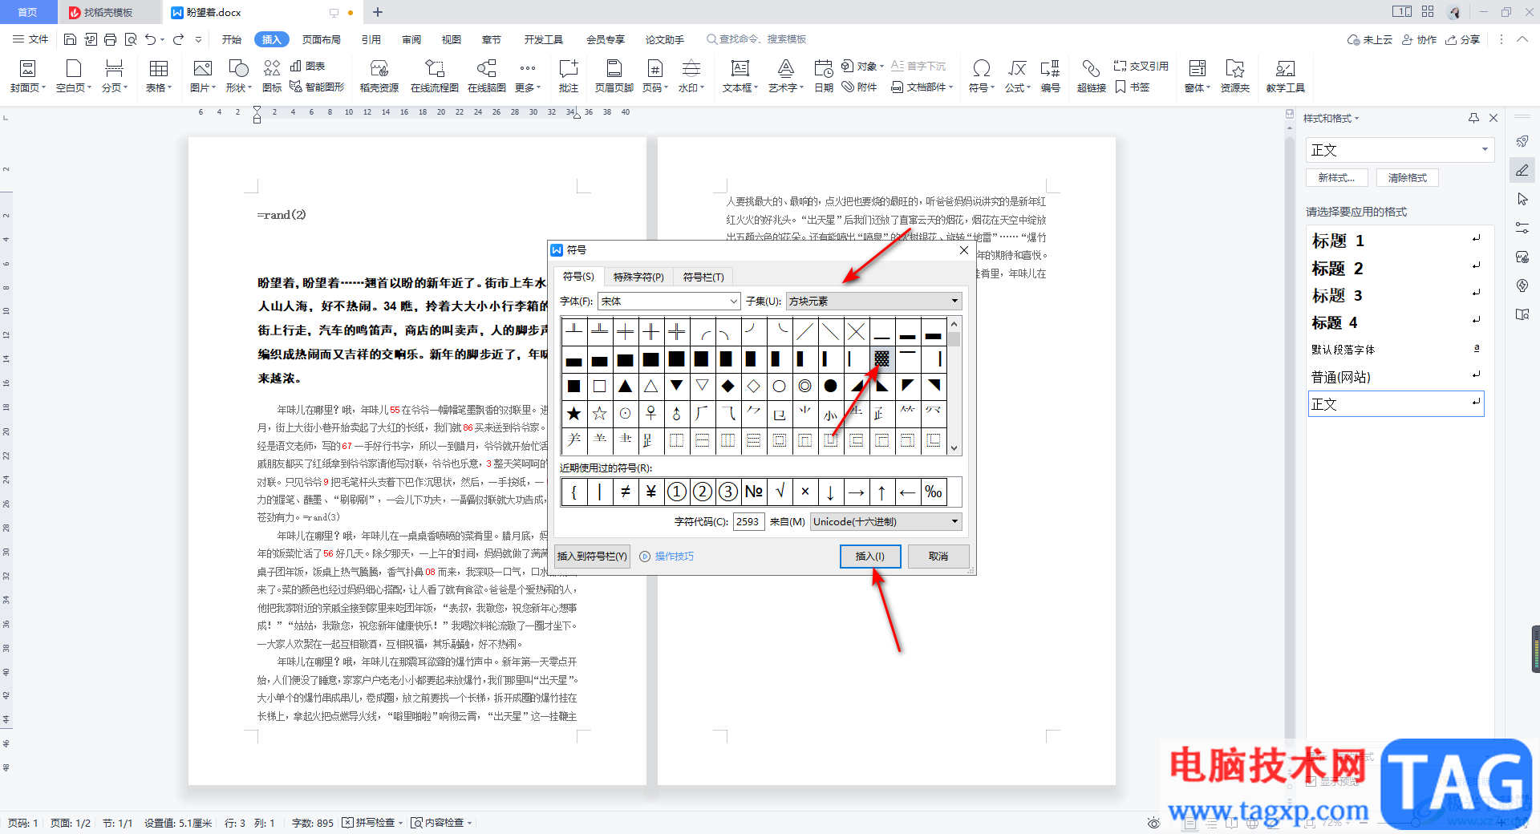
Task: Click the Cancel (取消) button in dialog
Action: (x=938, y=556)
